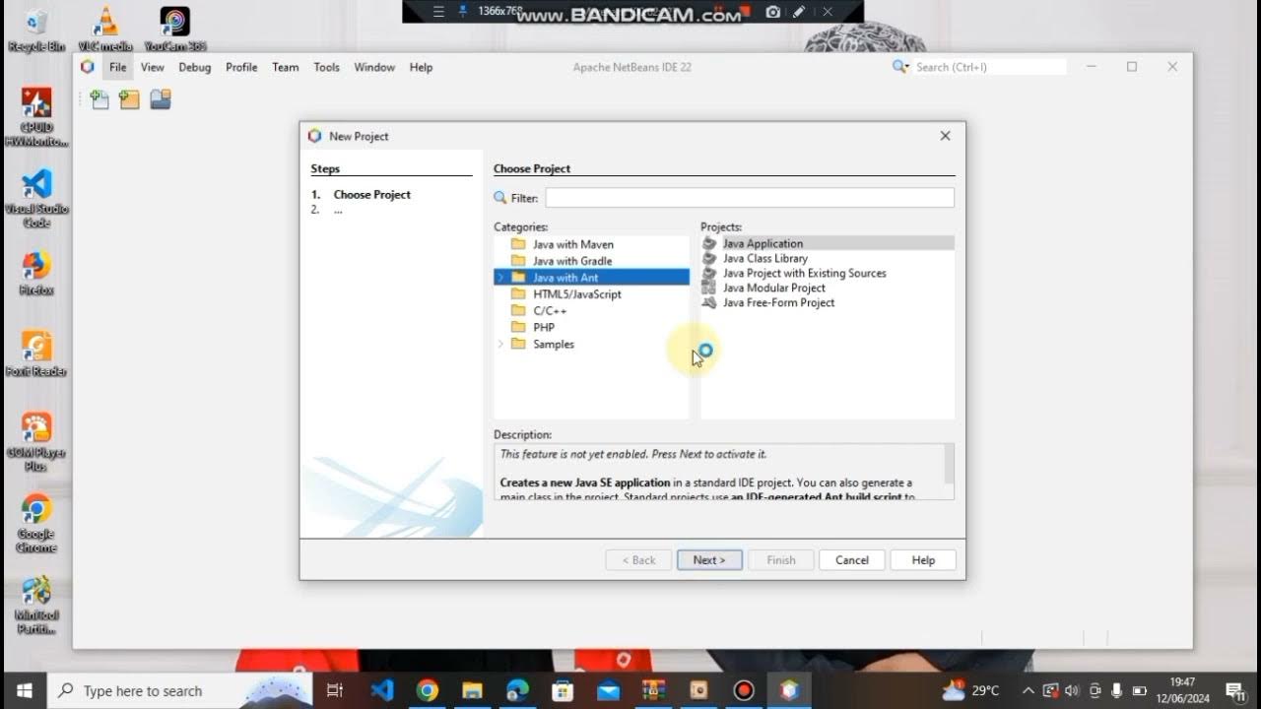Open the Mail app from taskbar

(x=608, y=690)
